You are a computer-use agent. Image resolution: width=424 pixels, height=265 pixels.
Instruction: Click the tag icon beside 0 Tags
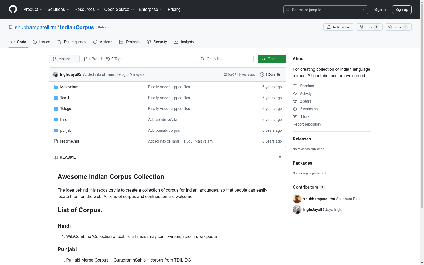tap(108, 59)
